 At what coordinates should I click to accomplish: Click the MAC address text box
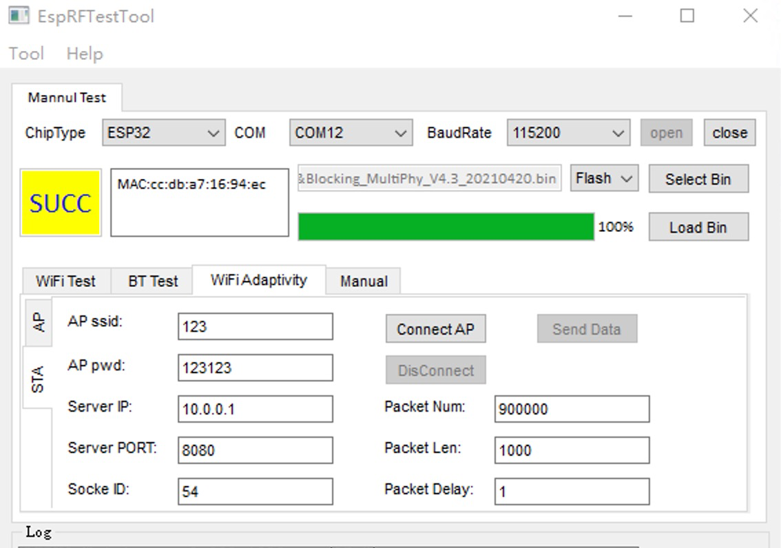coord(200,202)
